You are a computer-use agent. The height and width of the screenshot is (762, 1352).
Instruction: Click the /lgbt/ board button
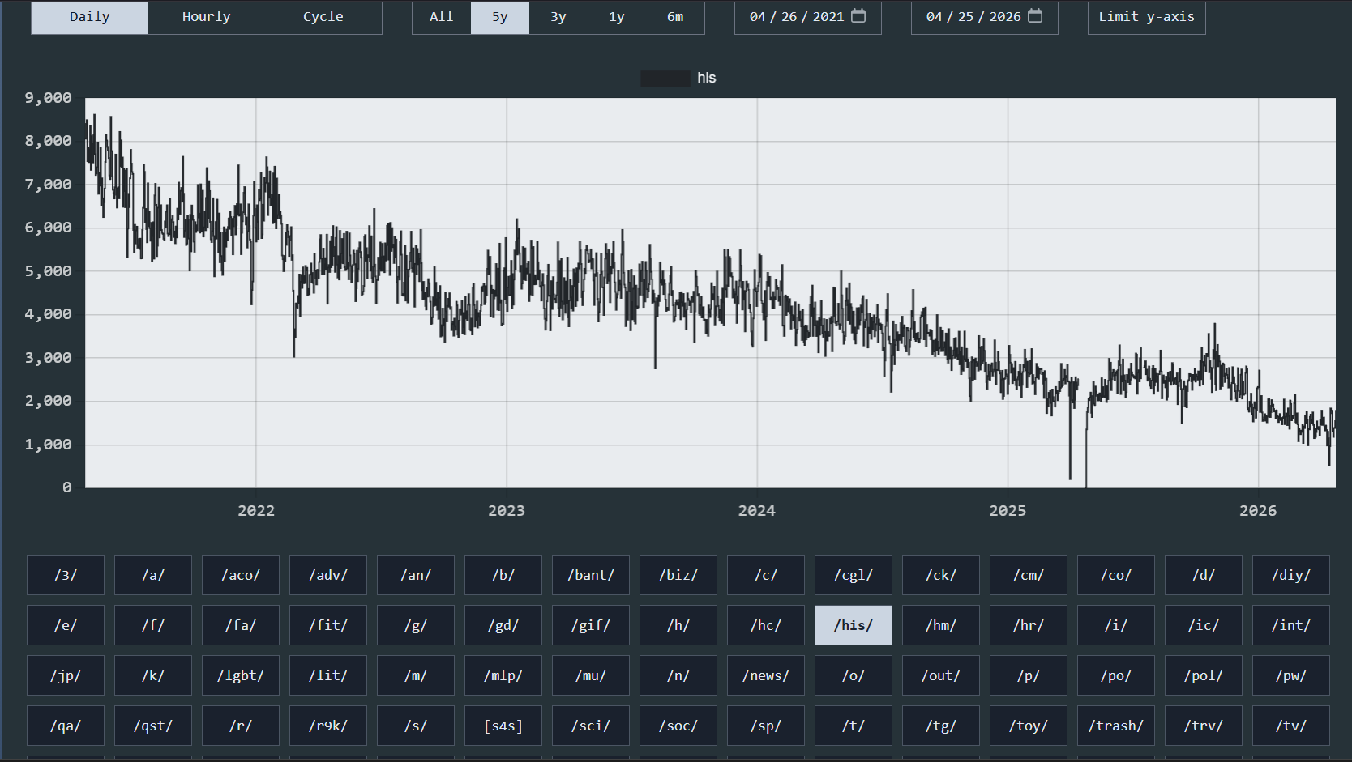pos(241,675)
